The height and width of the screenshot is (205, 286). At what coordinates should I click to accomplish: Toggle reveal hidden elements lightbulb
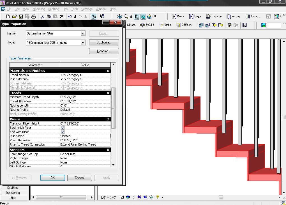point(157,197)
